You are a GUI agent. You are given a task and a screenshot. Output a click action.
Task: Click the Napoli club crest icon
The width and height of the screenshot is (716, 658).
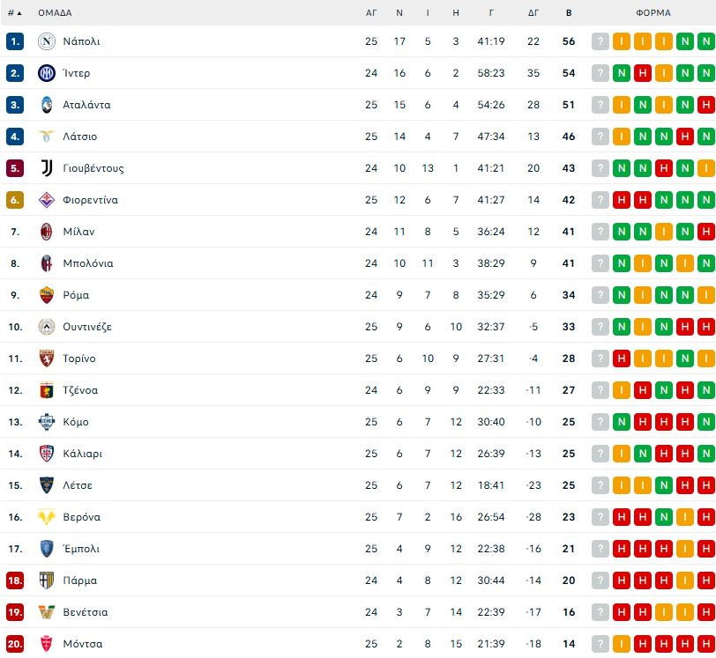47,41
